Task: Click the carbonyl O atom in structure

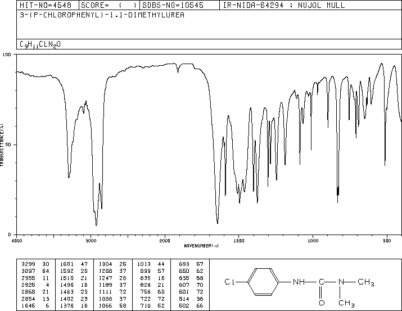Action: (322, 303)
